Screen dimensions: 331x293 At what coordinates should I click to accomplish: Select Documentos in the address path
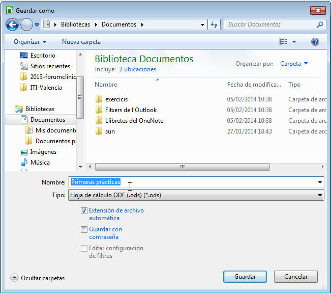(x=119, y=24)
